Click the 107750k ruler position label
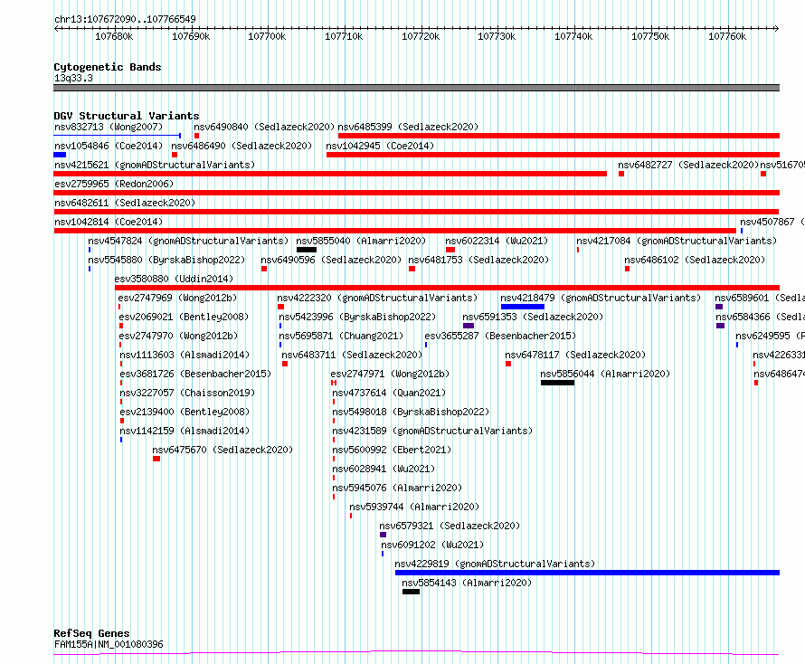This screenshot has height=664, width=805. (x=650, y=36)
